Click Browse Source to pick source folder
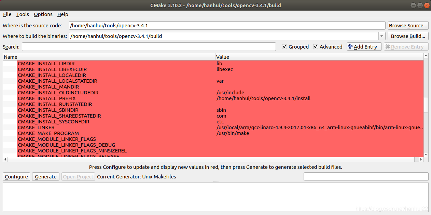 408,25
